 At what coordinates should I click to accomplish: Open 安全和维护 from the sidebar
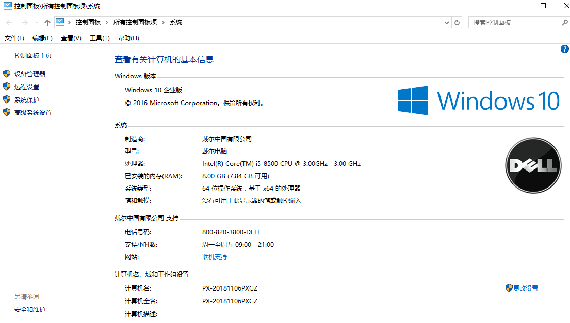[29, 309]
